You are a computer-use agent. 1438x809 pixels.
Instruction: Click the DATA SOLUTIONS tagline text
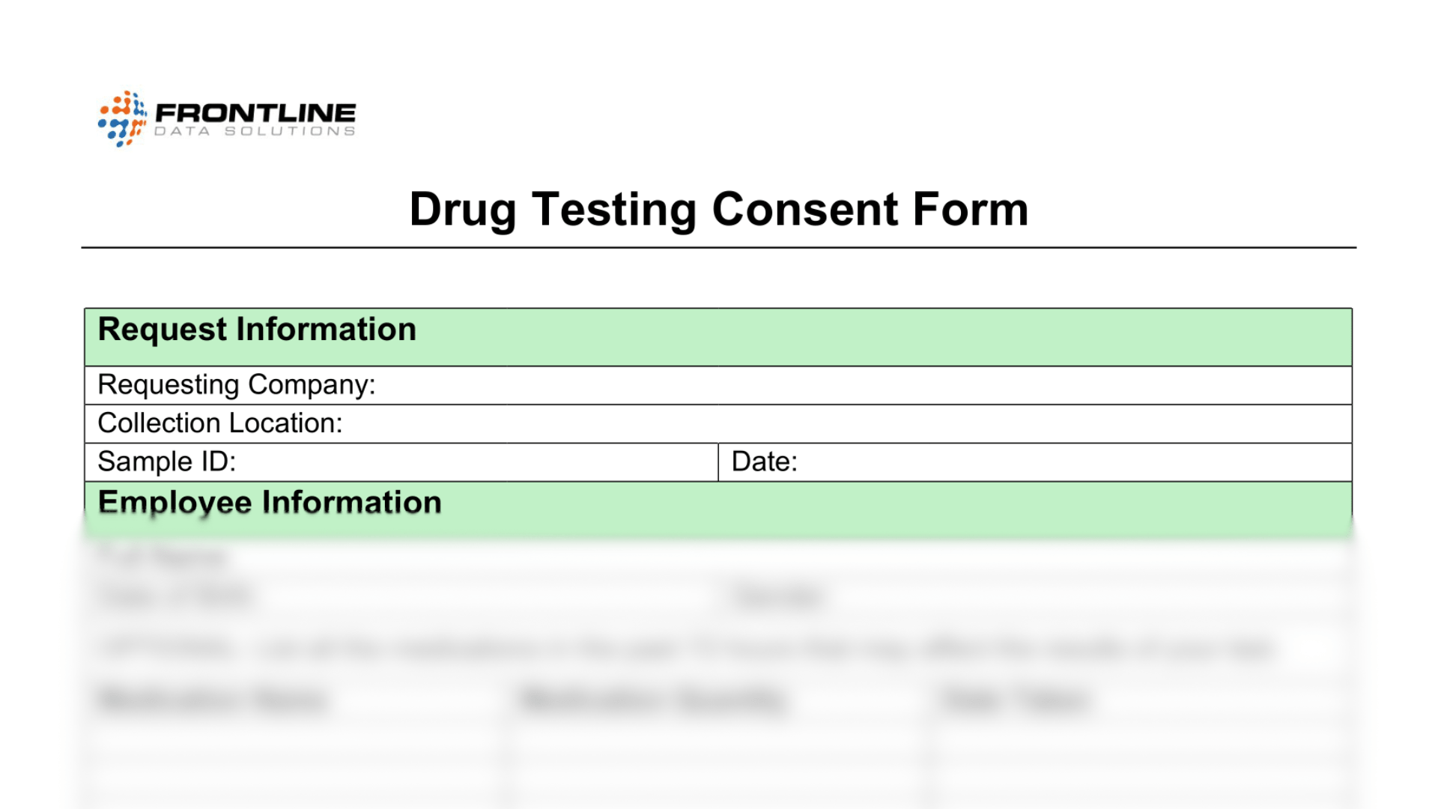[255, 131]
